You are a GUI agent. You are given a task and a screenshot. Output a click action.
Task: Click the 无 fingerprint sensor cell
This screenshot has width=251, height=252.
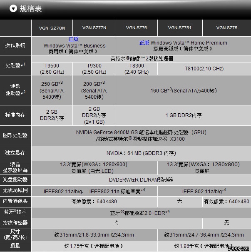[227, 223]
